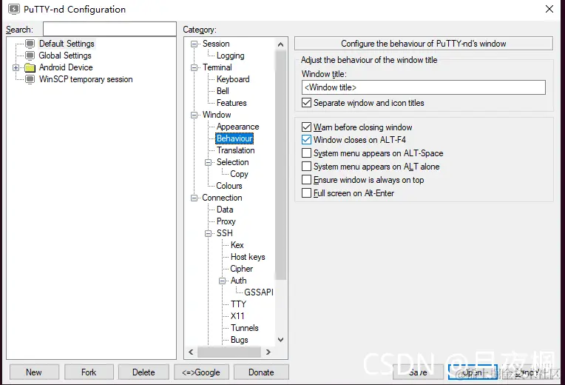The width and height of the screenshot is (565, 385).
Task: Collapse the Session category node
Action: coord(194,44)
